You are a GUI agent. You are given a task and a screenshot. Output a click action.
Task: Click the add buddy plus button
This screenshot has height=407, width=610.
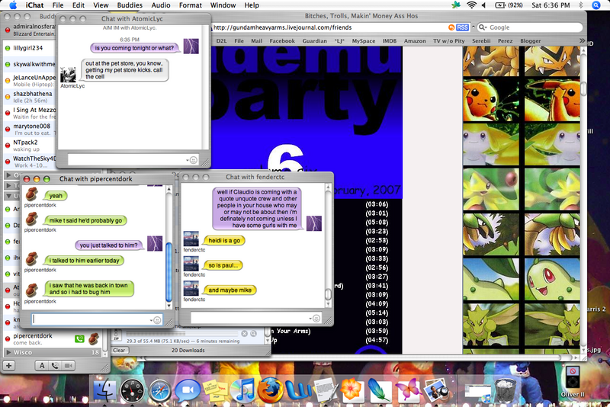tap(8, 366)
